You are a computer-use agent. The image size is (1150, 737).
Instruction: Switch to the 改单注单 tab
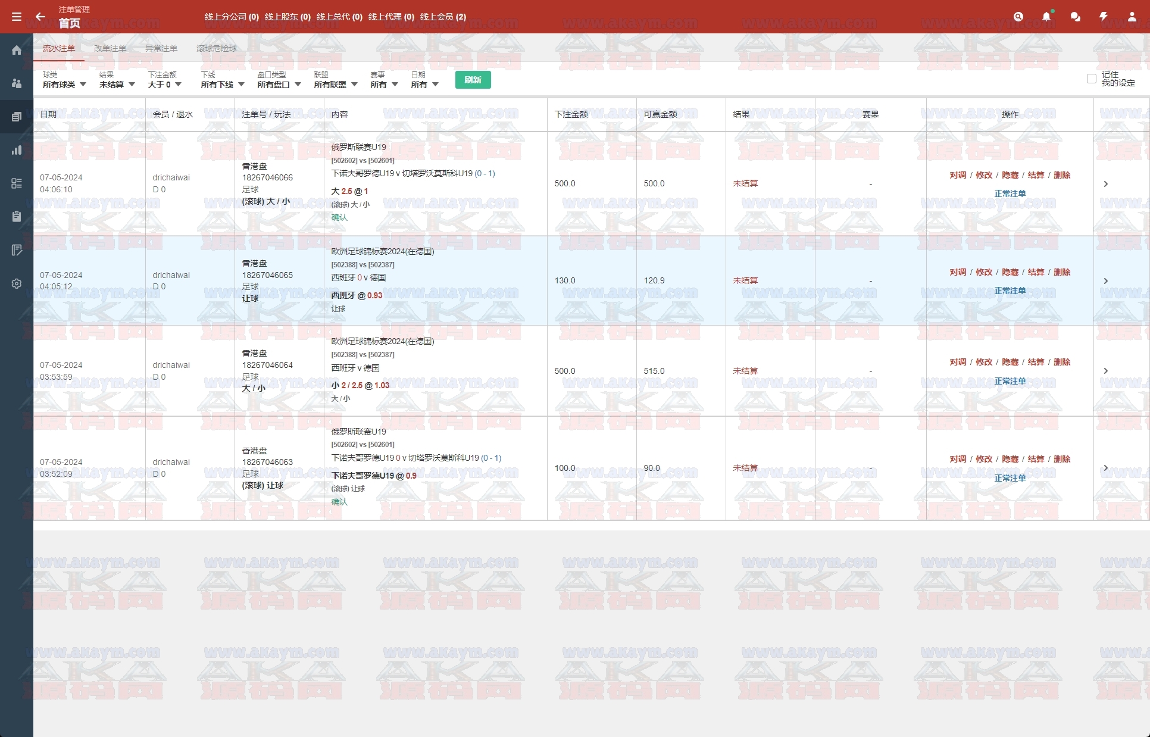point(110,48)
